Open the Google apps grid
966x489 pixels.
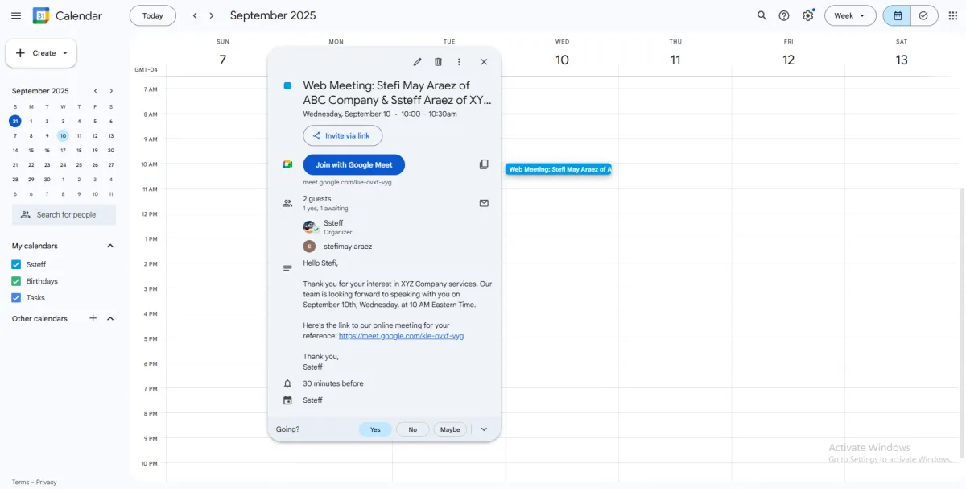point(953,15)
